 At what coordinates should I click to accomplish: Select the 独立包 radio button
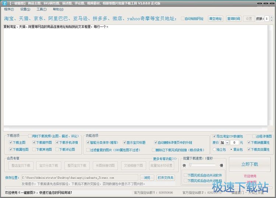coord(215,150)
